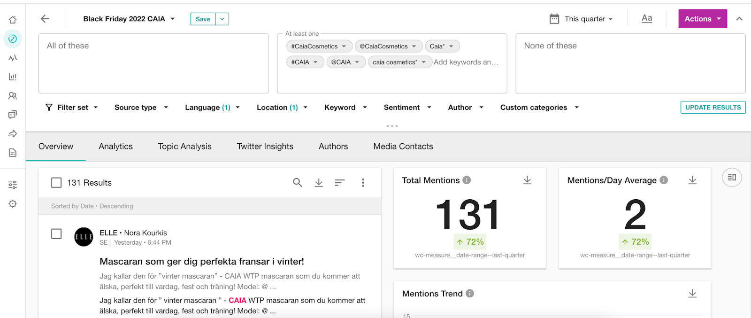Open the #CAIA keyword chip menu
The width and height of the screenshot is (751, 318).
315,62
